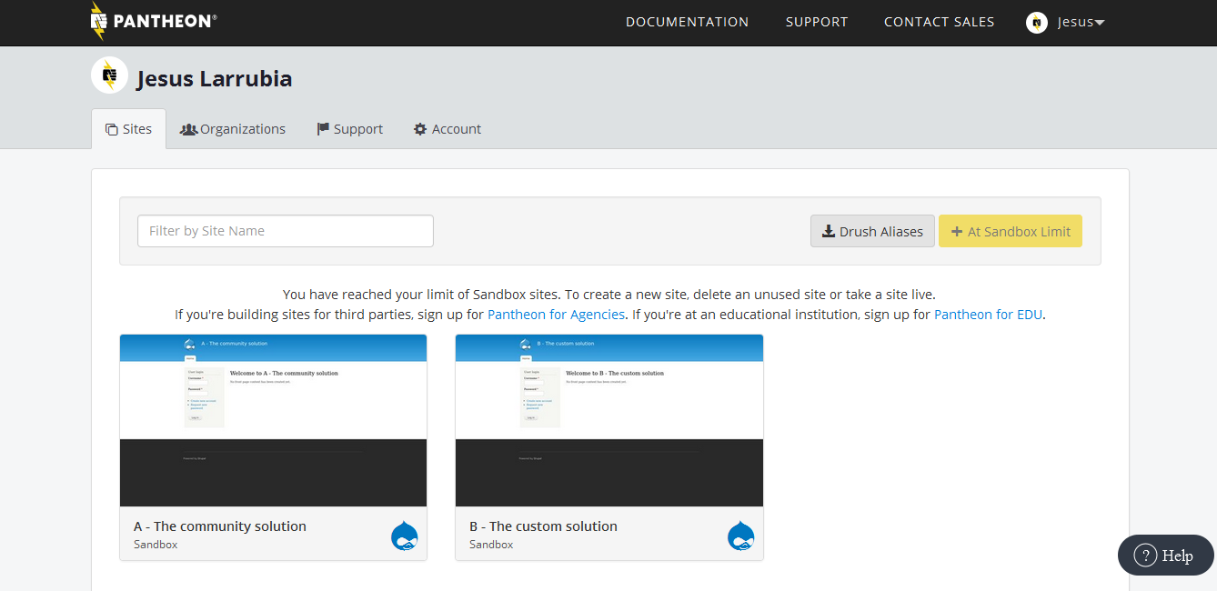
Task: Click the Pantheon logo in header
Action: (153, 21)
